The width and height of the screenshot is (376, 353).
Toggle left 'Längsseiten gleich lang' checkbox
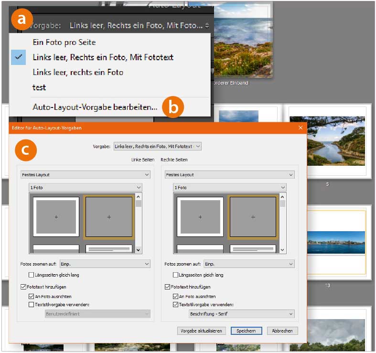tap(32, 275)
